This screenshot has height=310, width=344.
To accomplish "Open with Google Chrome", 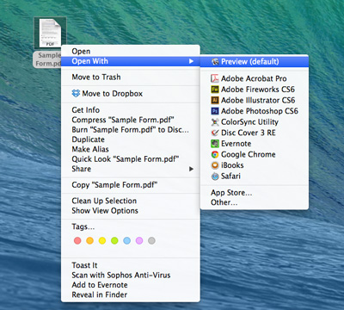I will pos(255,154).
